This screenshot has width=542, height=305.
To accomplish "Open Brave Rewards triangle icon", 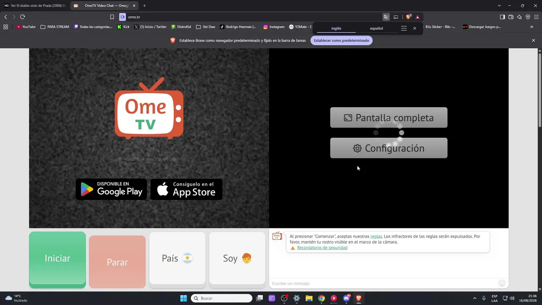I will click(x=418, y=17).
